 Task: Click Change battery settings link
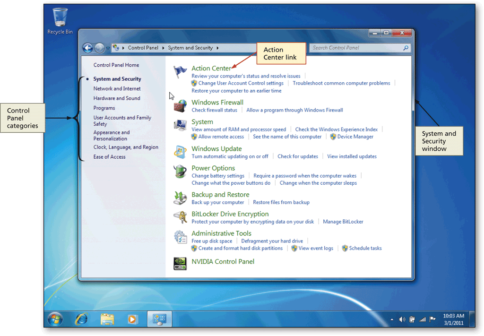(x=218, y=176)
